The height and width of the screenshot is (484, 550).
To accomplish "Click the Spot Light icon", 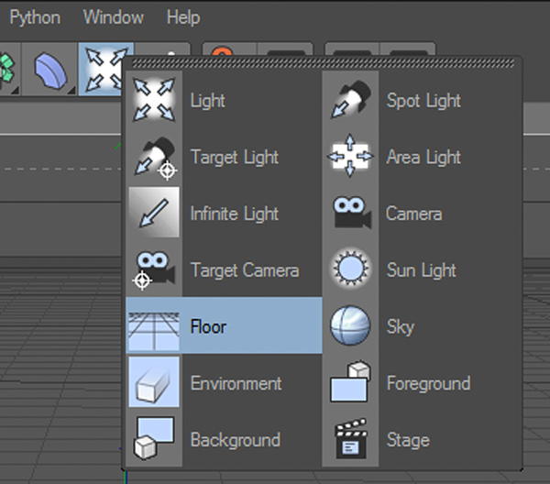I will coord(350,100).
